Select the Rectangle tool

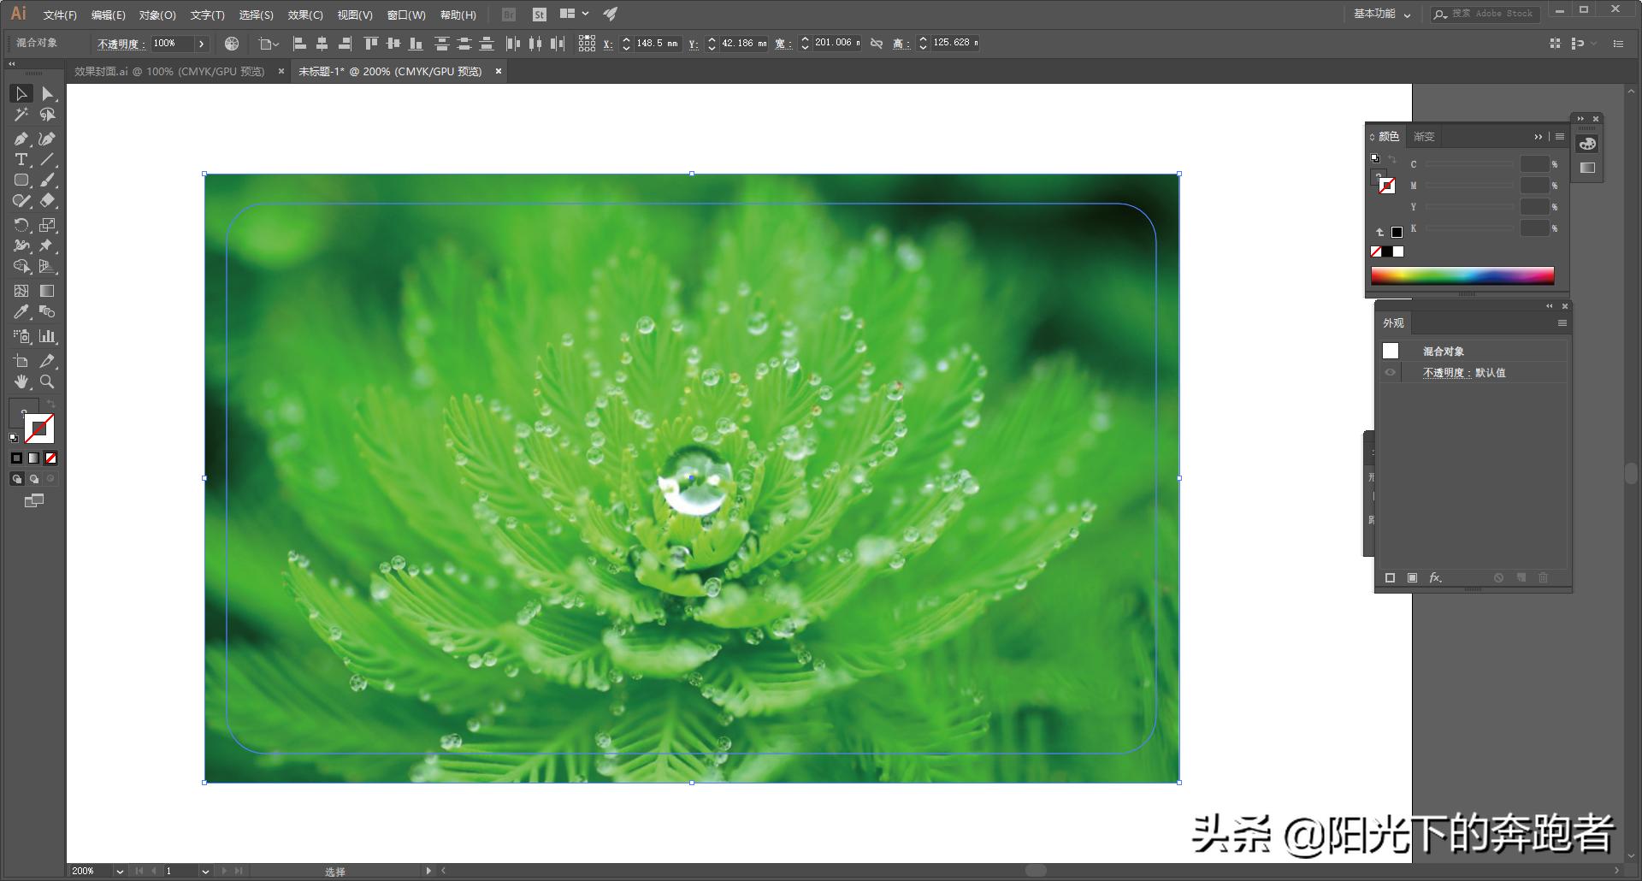21,180
